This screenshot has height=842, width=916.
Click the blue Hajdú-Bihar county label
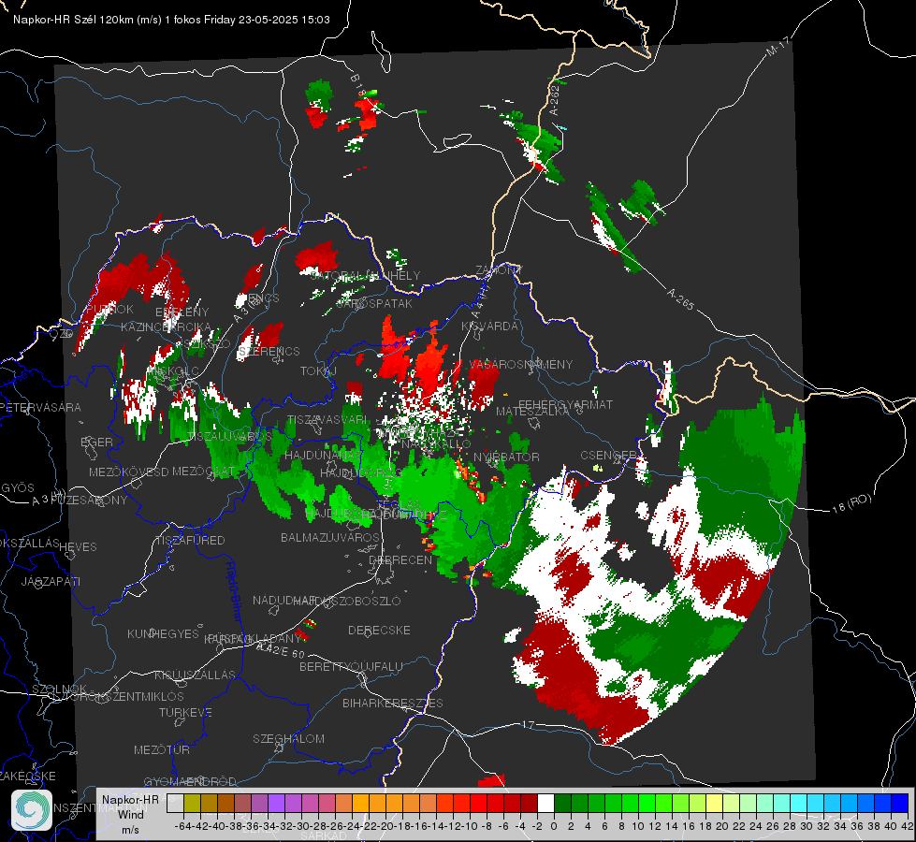pos(233,590)
